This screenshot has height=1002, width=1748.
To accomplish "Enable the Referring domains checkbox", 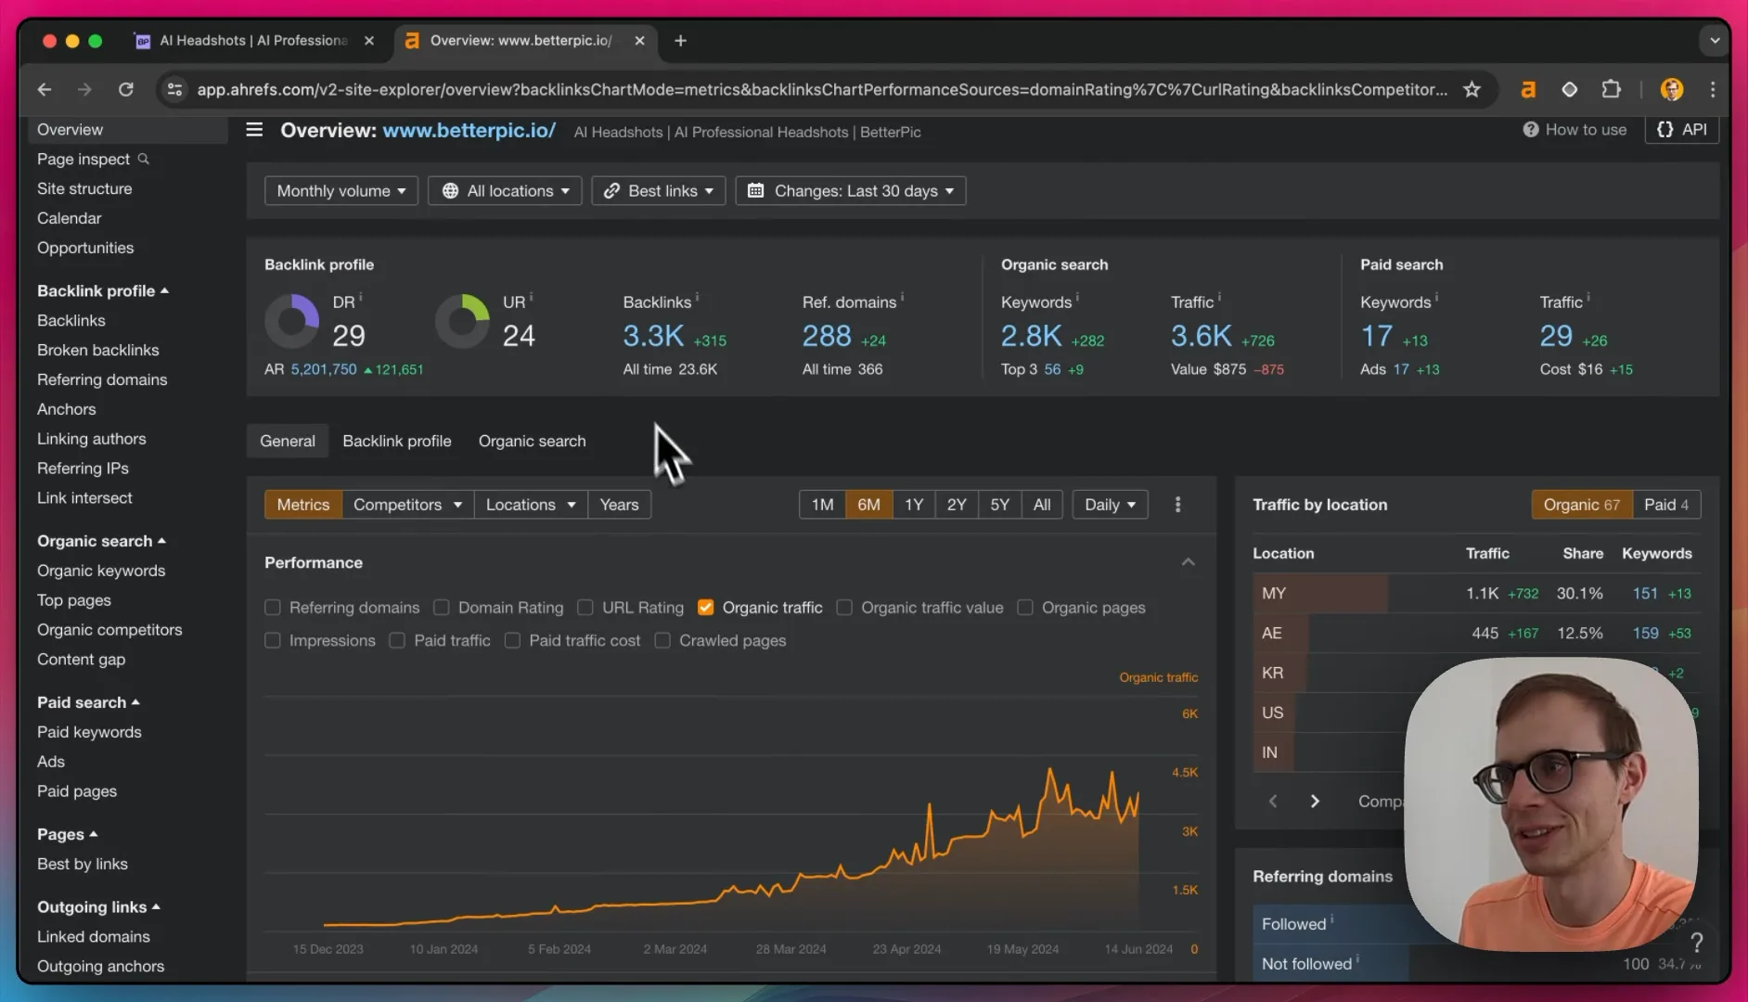I will [x=273, y=608].
